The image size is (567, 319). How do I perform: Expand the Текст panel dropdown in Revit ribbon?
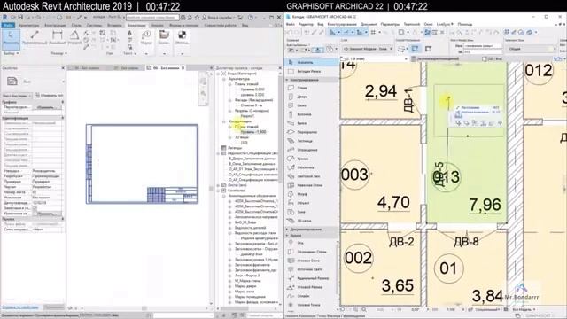coord(130,53)
